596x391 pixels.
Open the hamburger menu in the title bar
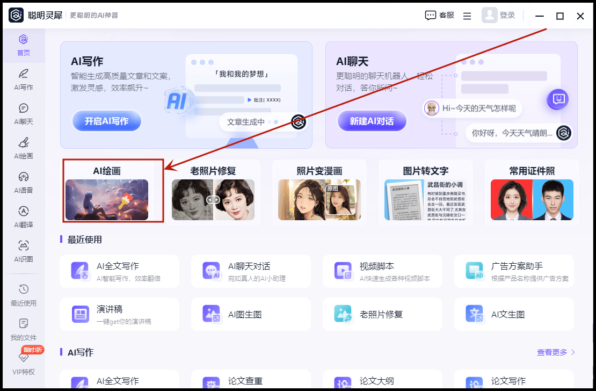coord(467,16)
